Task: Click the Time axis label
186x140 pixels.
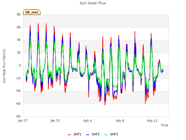Action: point(164,125)
